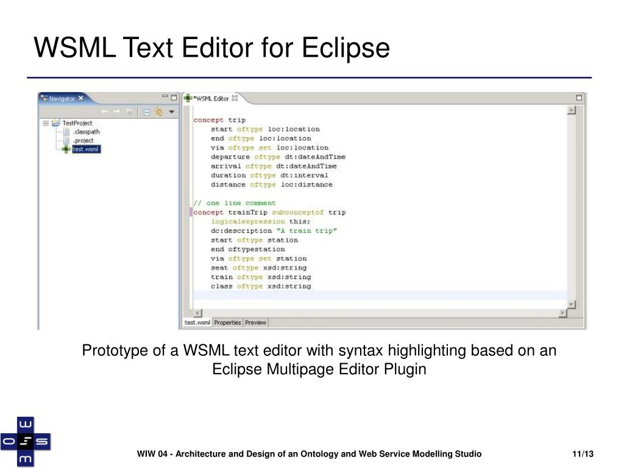This screenshot has height=468, width=624.
Task: Click the WSML icon on the editor tab
Action: coord(188,98)
